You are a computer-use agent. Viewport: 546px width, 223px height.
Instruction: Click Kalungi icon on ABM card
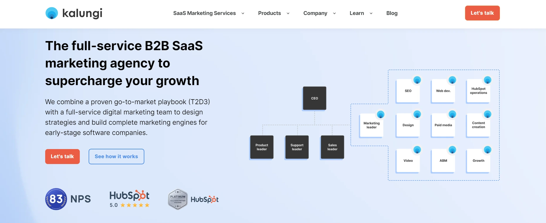(452, 150)
